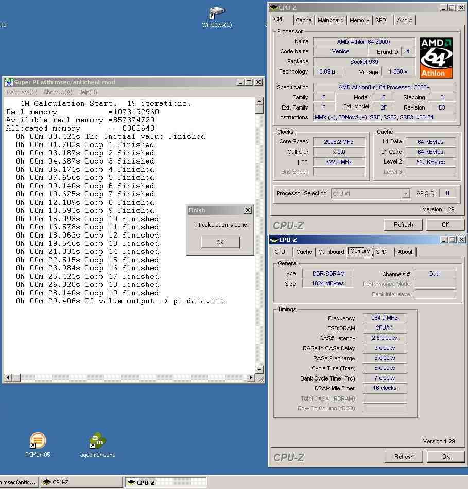Select SPD tab in lower CPU-Z window
Image resolution: width=468 pixels, height=489 pixels.
381,251
